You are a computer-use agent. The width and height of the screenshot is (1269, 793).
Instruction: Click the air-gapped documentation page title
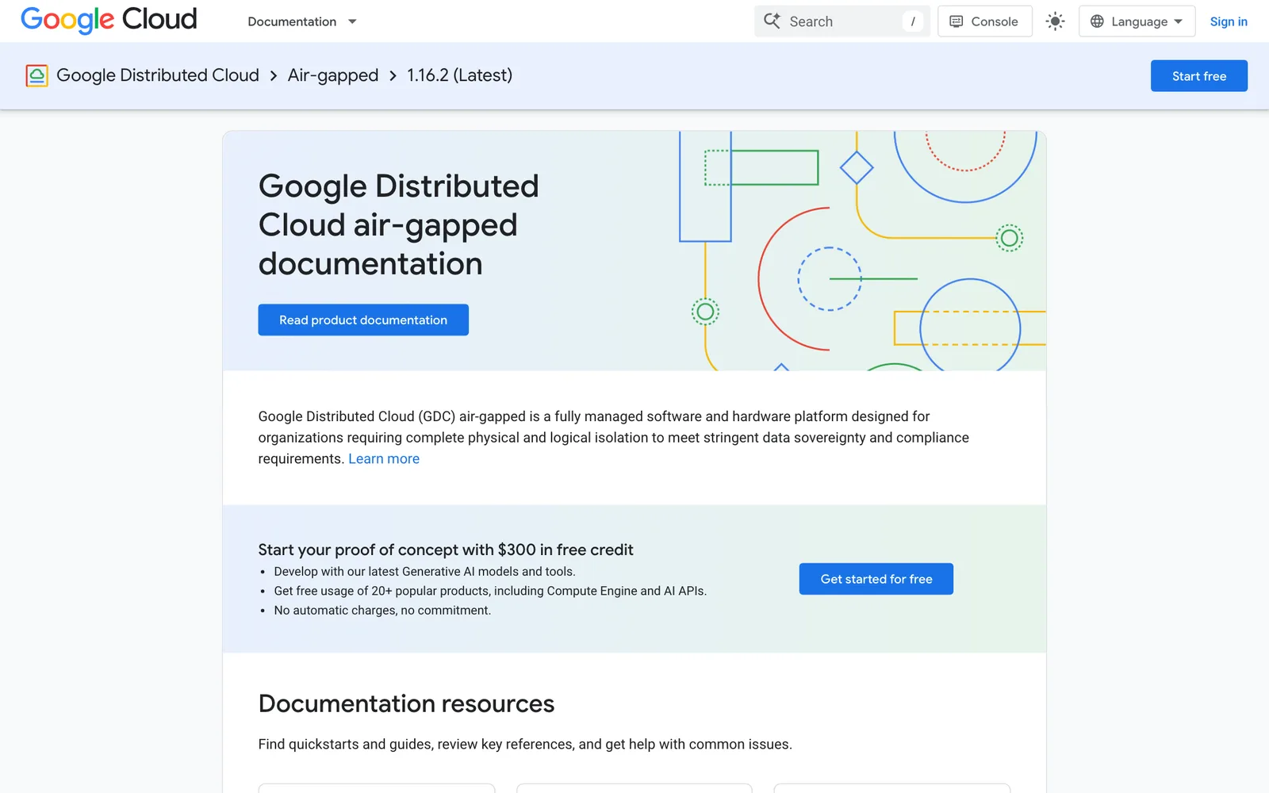pos(399,224)
